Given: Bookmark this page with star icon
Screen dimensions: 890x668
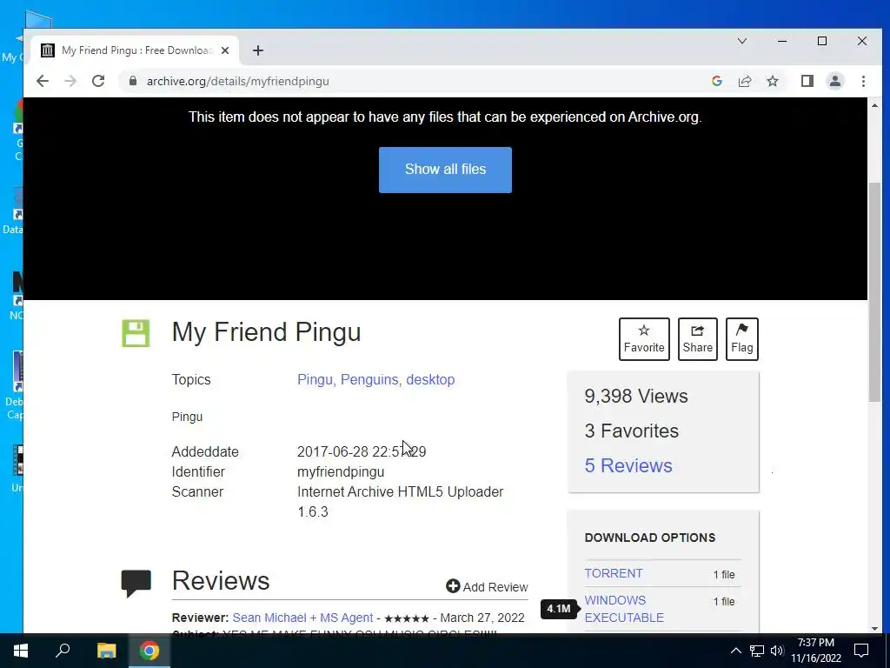Looking at the screenshot, I should (773, 81).
